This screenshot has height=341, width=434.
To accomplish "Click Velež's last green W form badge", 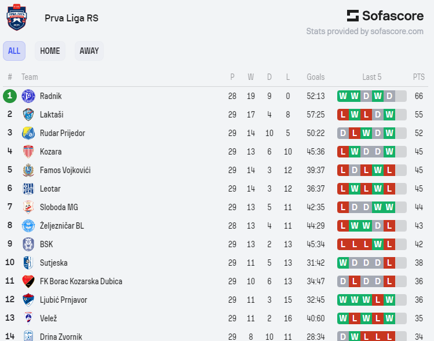I will [389, 318].
